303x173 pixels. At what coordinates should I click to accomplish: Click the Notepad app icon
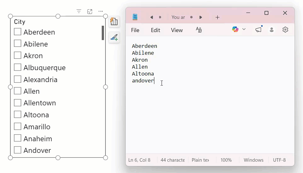tap(135, 17)
